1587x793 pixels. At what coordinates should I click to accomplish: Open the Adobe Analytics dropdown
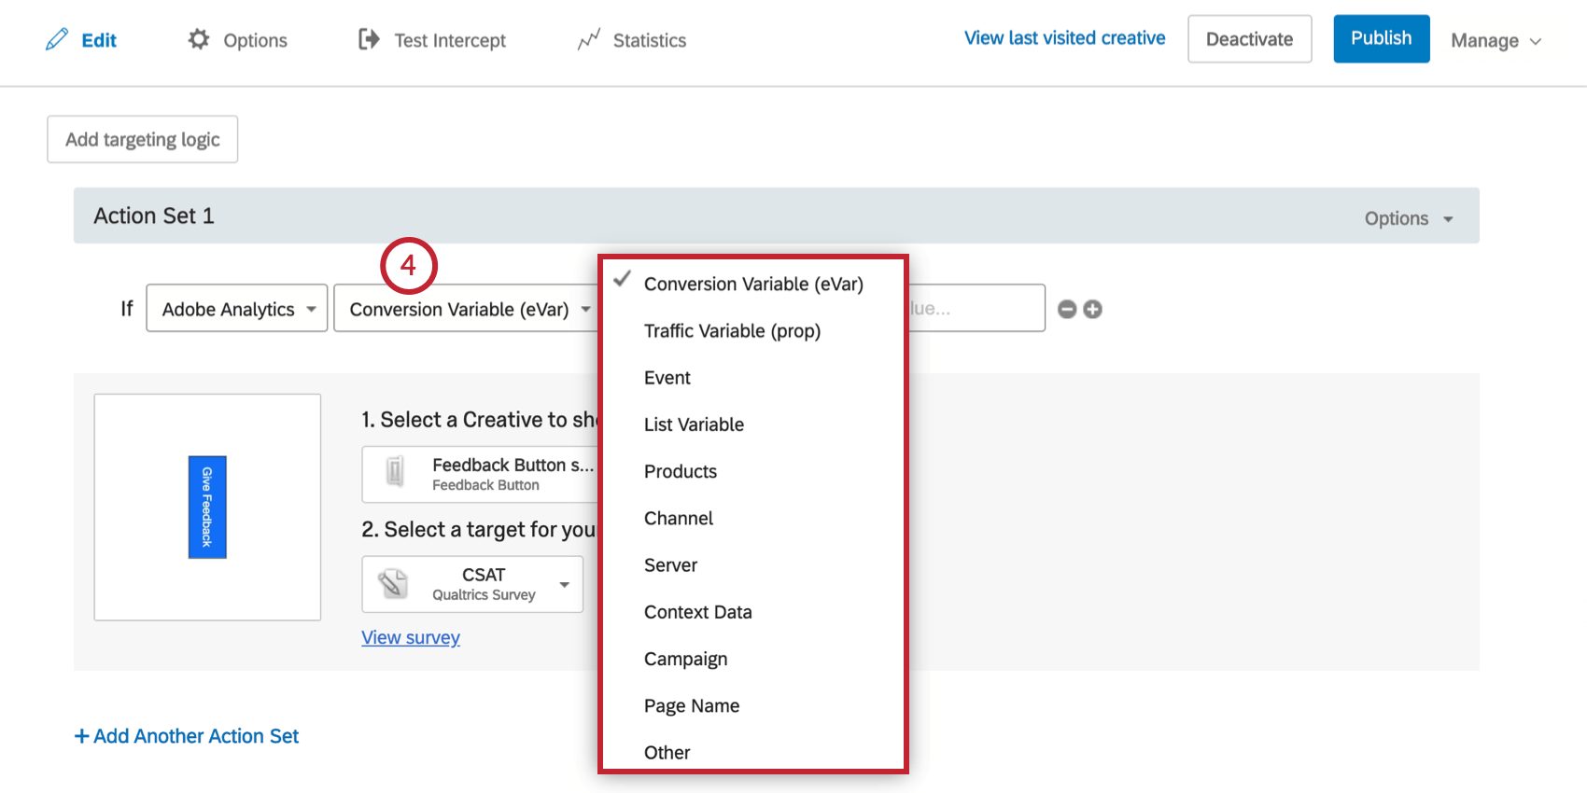click(237, 309)
